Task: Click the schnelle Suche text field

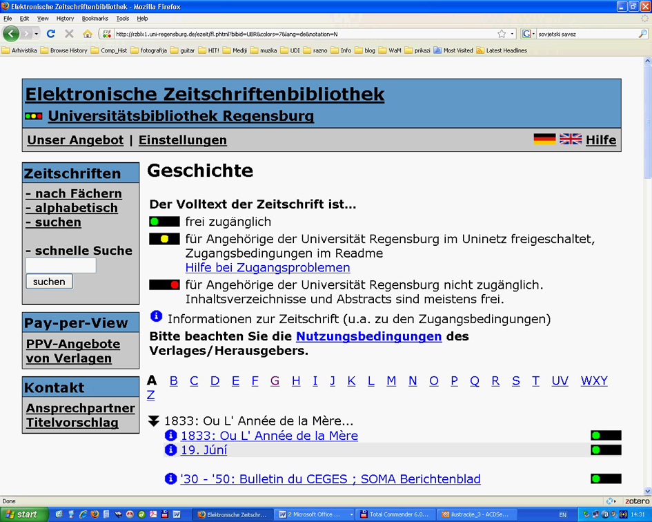Action: (x=61, y=265)
